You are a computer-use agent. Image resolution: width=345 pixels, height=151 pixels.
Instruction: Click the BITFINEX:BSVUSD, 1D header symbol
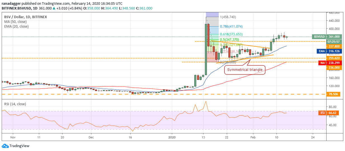pyautogui.click(x=19, y=8)
